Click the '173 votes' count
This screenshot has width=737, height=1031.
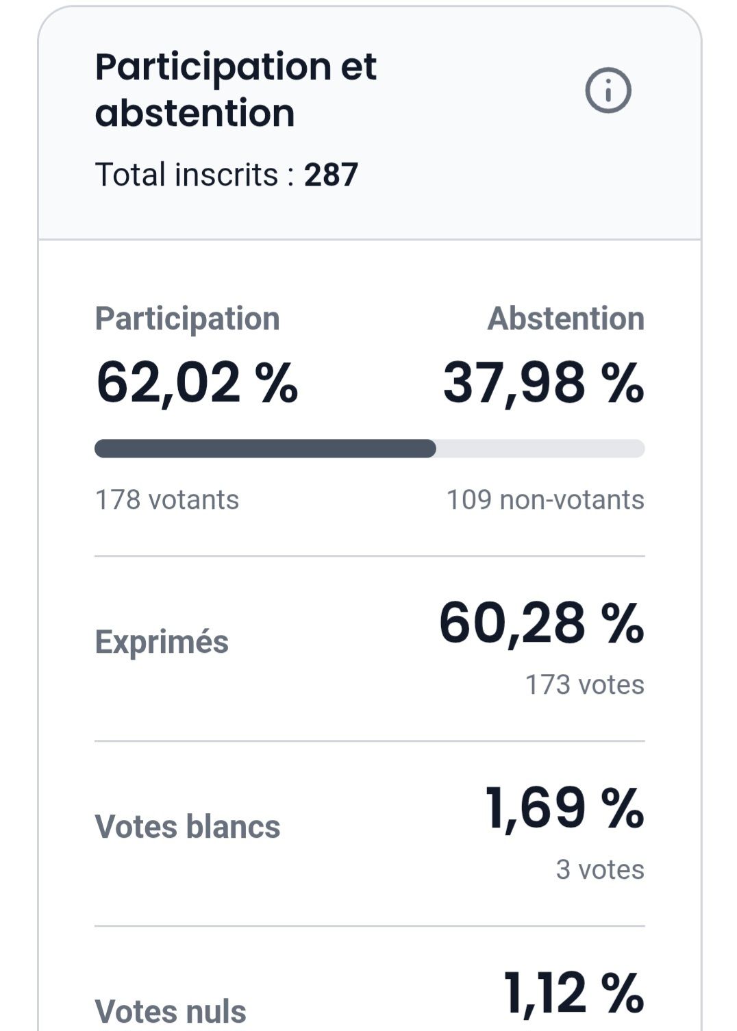coord(584,685)
